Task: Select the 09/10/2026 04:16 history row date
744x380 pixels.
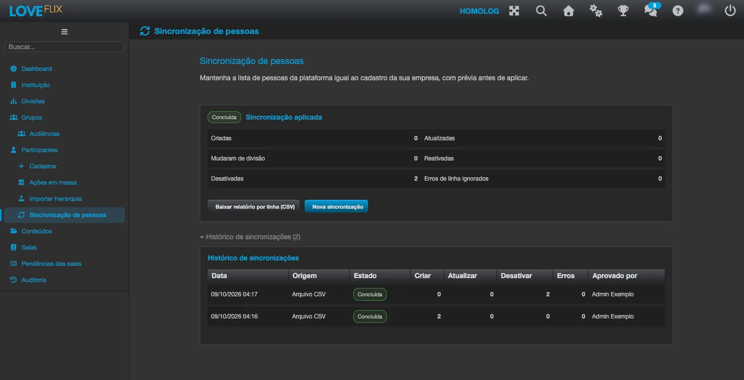Action: click(234, 317)
